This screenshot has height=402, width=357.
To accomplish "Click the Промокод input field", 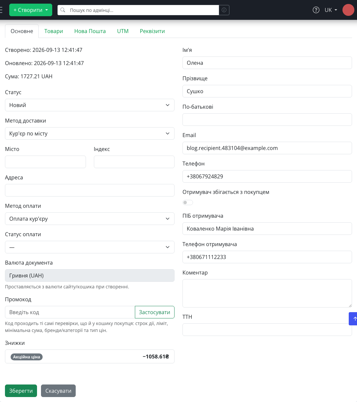I will click(70, 312).
